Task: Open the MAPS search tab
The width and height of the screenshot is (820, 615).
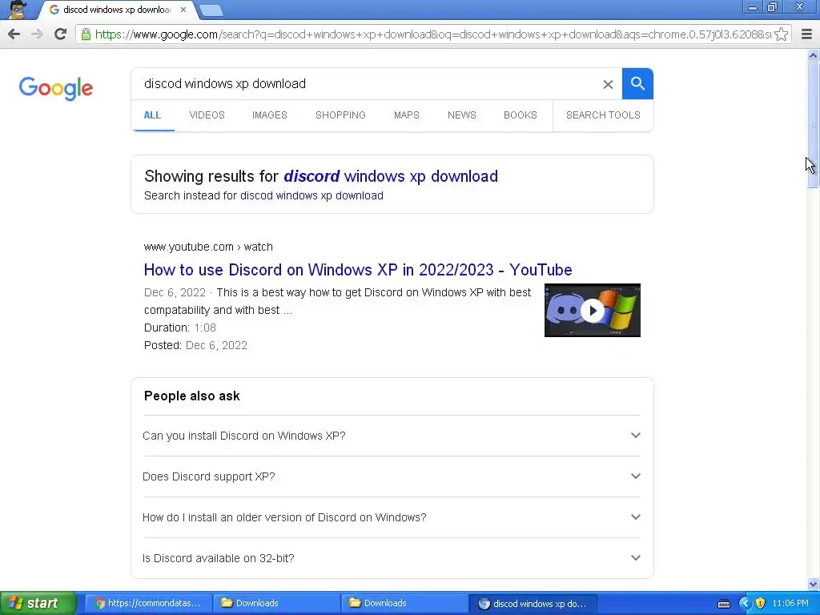Action: (x=407, y=115)
